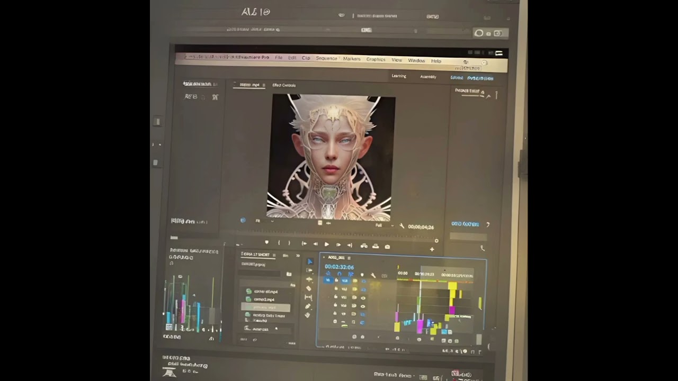Go to In point in monitor

coord(304,243)
